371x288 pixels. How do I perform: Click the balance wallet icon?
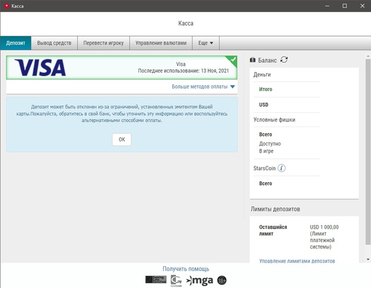[253, 60]
